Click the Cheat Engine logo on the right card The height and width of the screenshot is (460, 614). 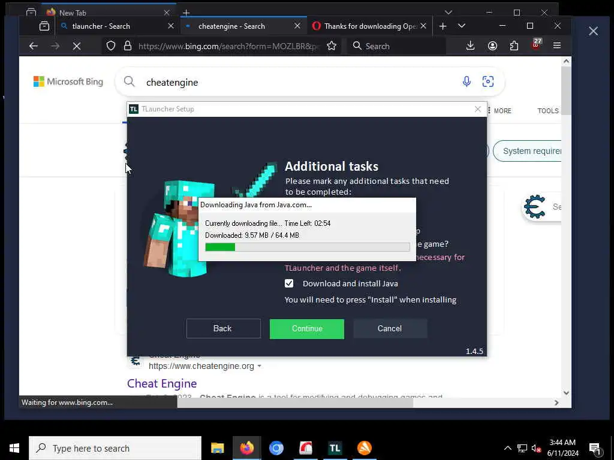534,207
